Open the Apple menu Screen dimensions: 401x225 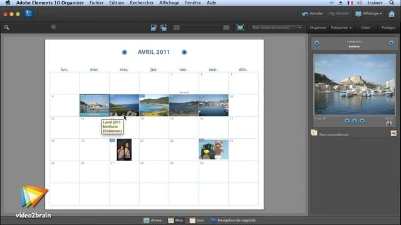click(x=8, y=2)
